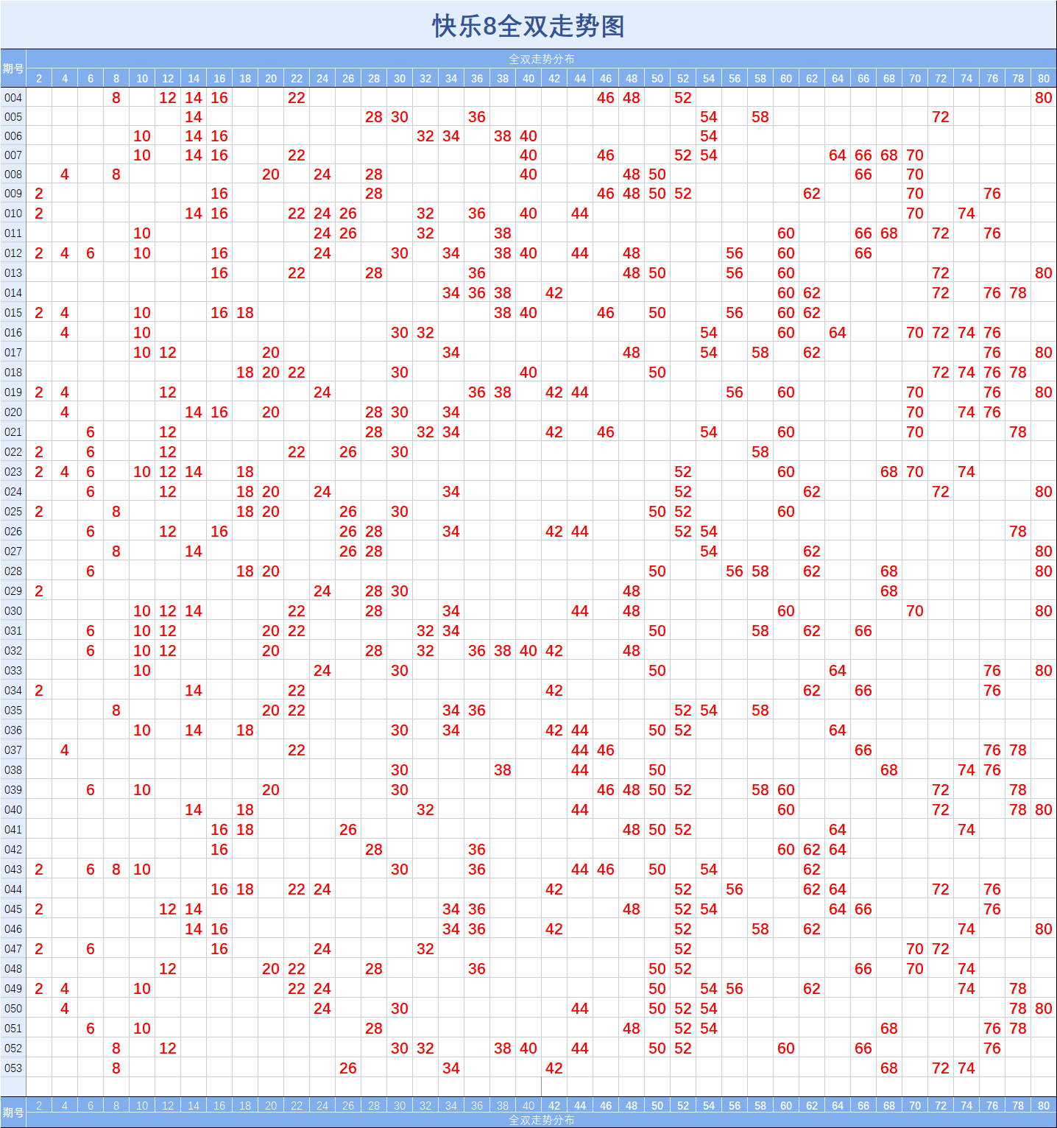Click number 6 in issue 012 row
Viewport: 1057px width, 1128px height.
coord(91,253)
